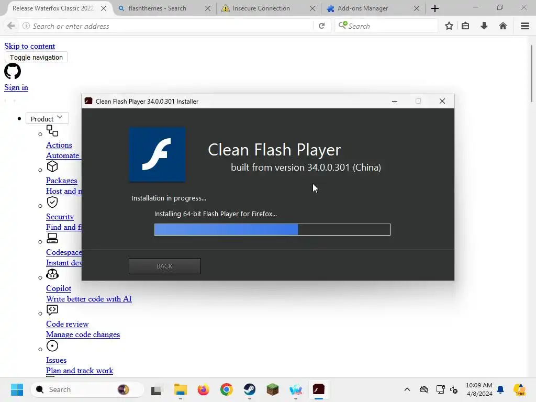The width and height of the screenshot is (536, 402).
Task: Open the Security link
Action: pos(60,217)
